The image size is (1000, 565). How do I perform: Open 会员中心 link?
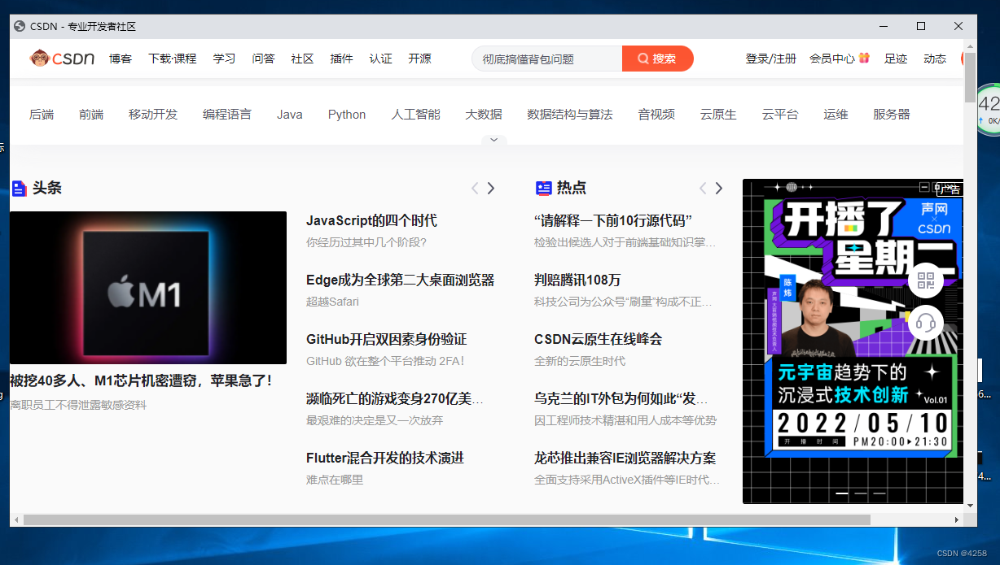pos(831,59)
